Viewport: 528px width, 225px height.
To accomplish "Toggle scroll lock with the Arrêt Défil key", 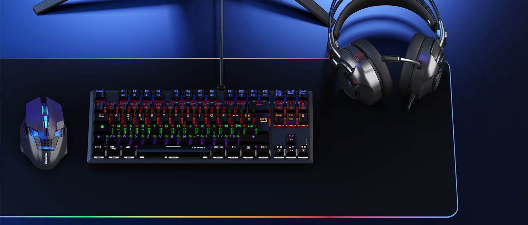I will [292, 93].
